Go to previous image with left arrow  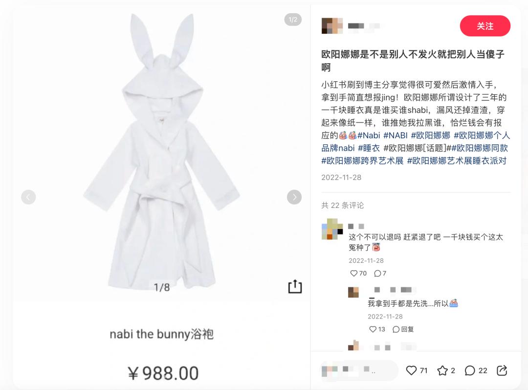[28, 197]
